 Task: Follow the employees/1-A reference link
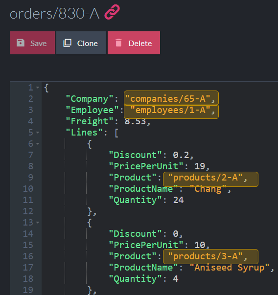(171, 111)
